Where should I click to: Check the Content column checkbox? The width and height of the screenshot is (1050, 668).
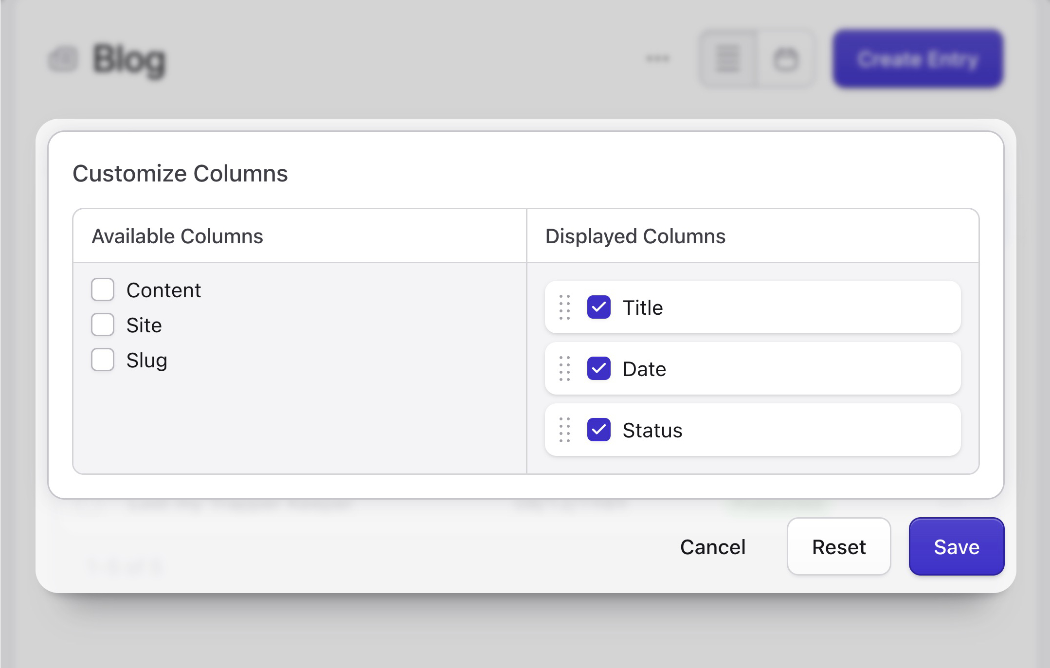tap(103, 290)
